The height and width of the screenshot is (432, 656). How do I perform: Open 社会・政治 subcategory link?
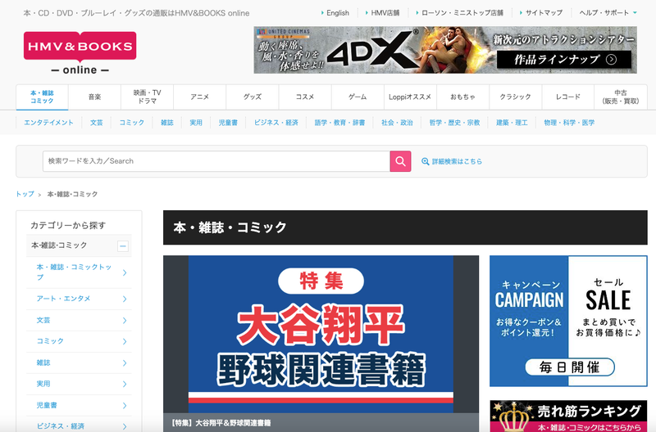(397, 123)
